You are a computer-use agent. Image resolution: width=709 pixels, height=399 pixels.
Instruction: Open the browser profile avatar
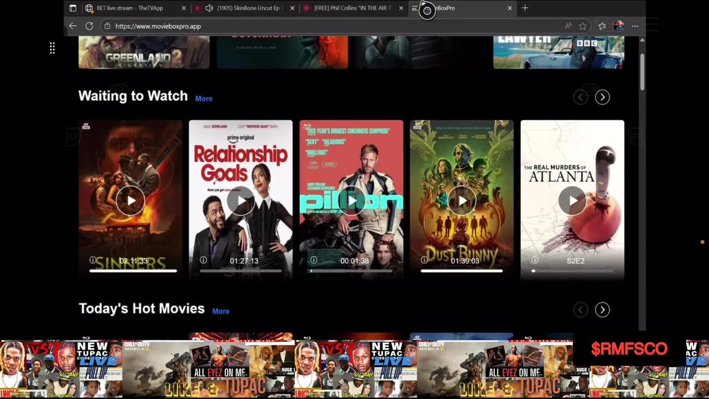tap(619, 26)
